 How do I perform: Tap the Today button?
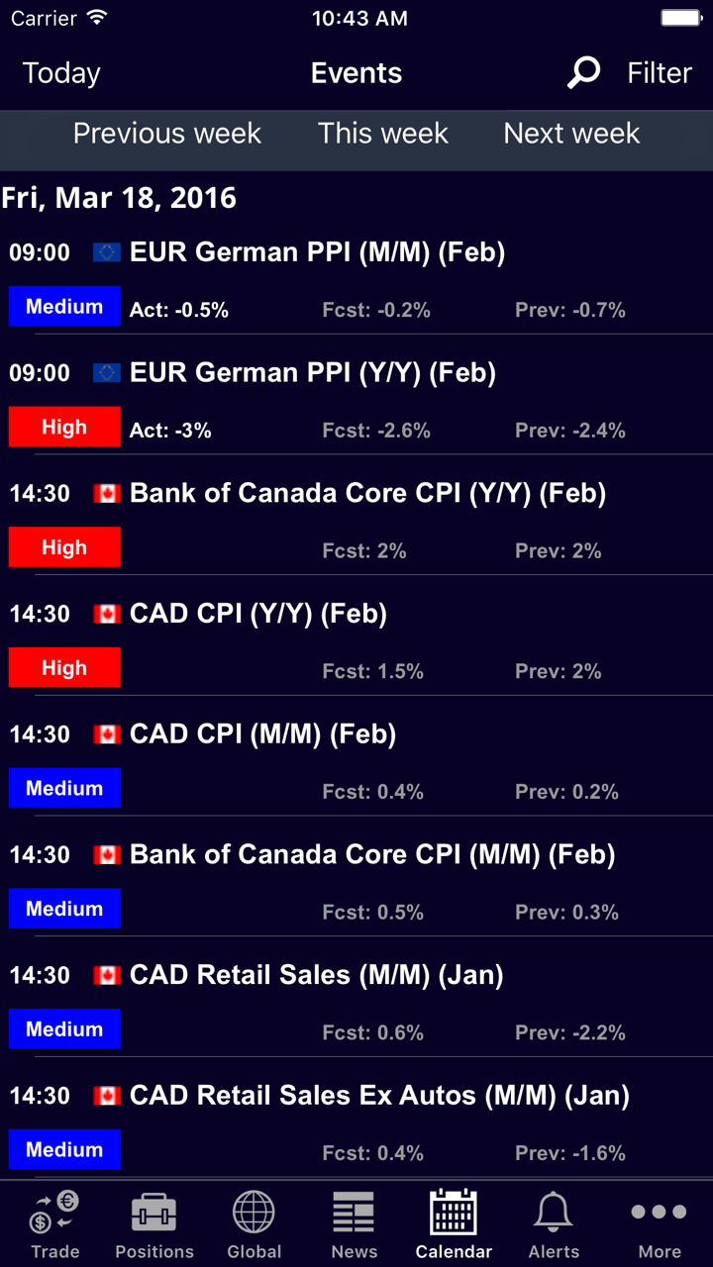point(61,73)
